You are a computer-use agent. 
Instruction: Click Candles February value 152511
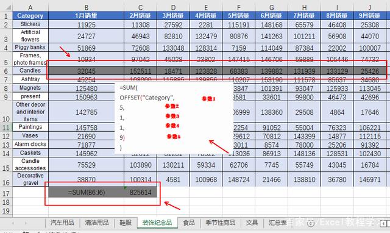pyautogui.click(x=141, y=71)
